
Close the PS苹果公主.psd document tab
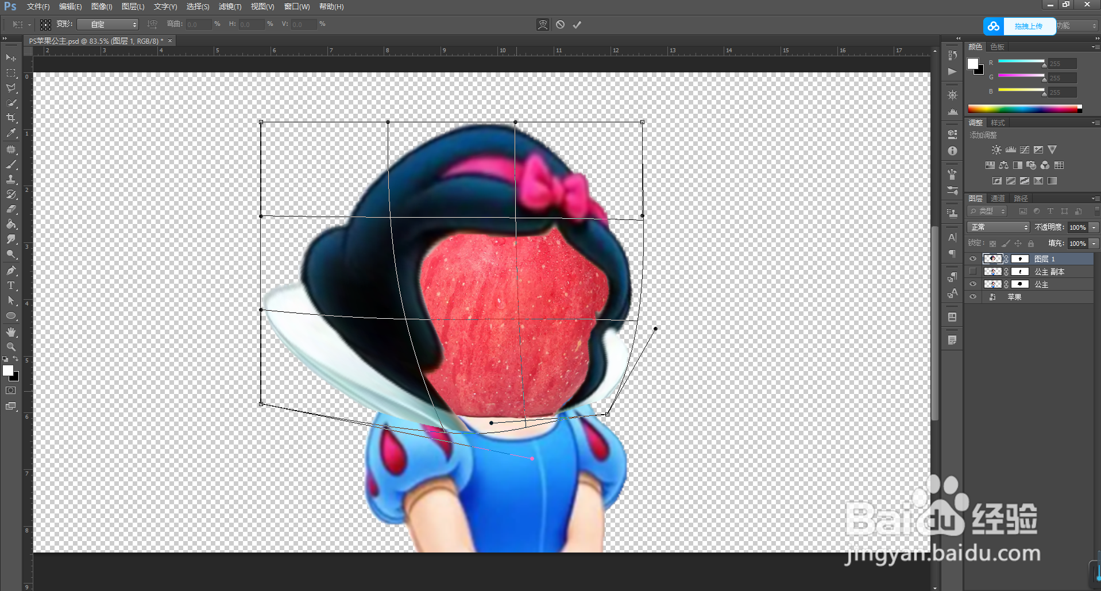coord(170,41)
